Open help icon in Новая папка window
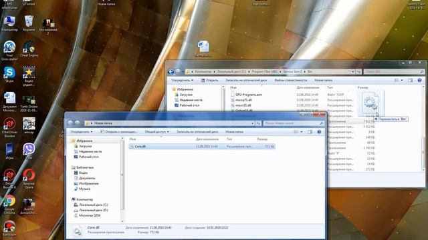The image size is (428, 240). (x=319, y=132)
